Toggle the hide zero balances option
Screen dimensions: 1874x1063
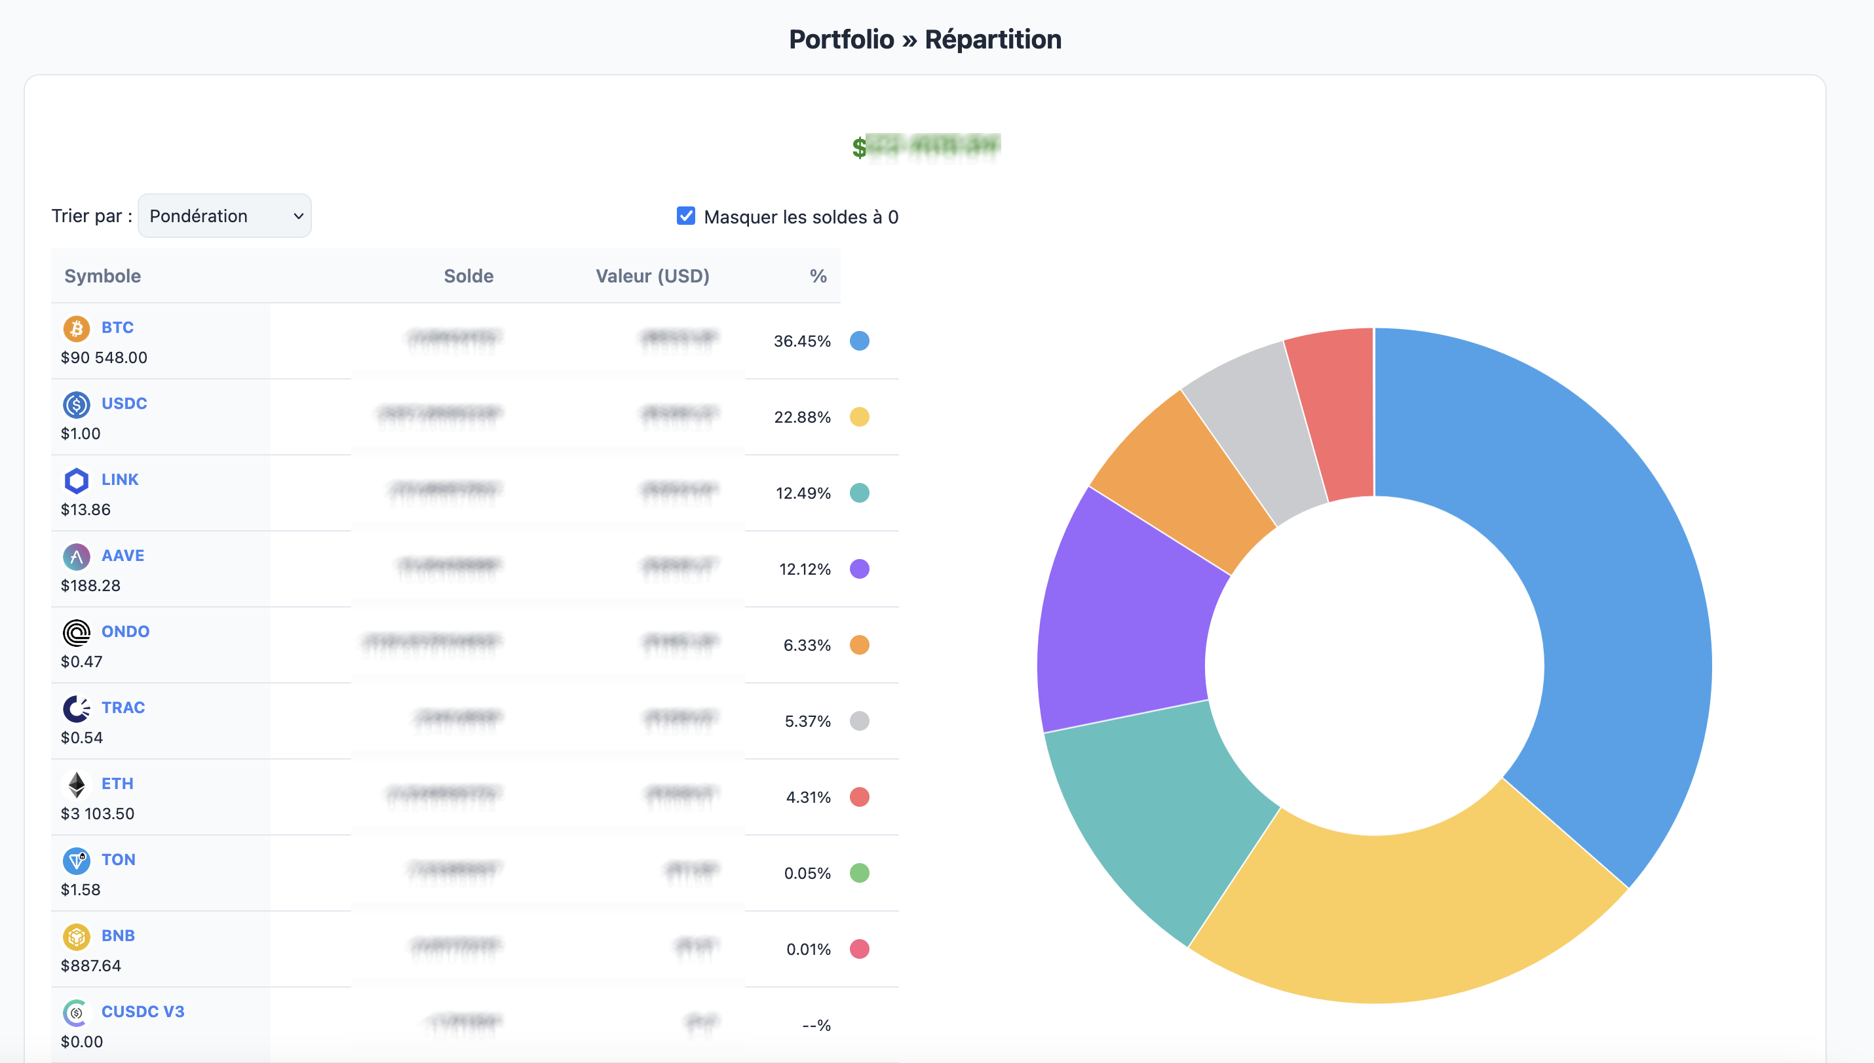[685, 216]
